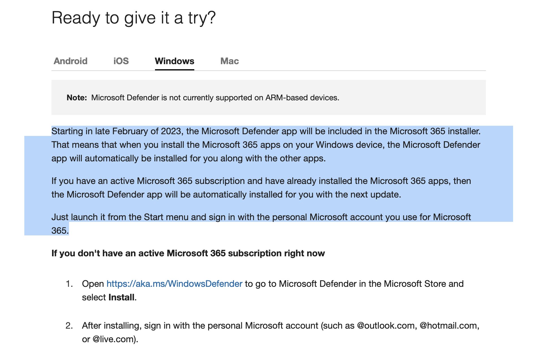
Task: Switch to the iOS tab
Action: 121,61
